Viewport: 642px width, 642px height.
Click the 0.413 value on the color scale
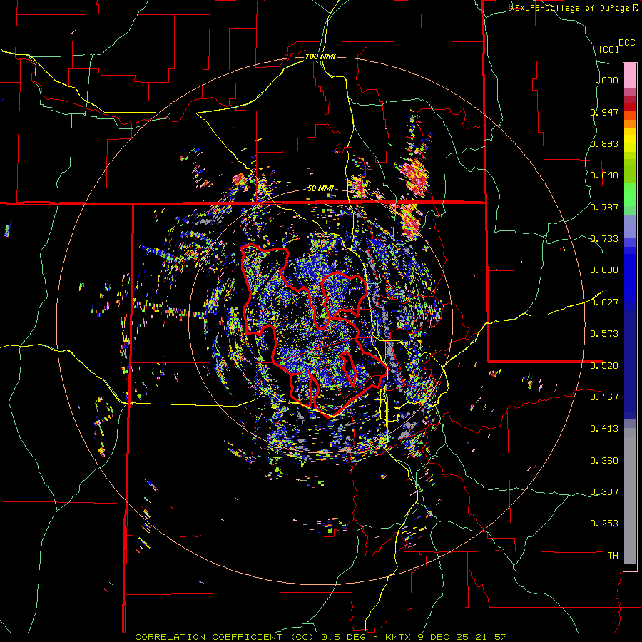tap(604, 429)
